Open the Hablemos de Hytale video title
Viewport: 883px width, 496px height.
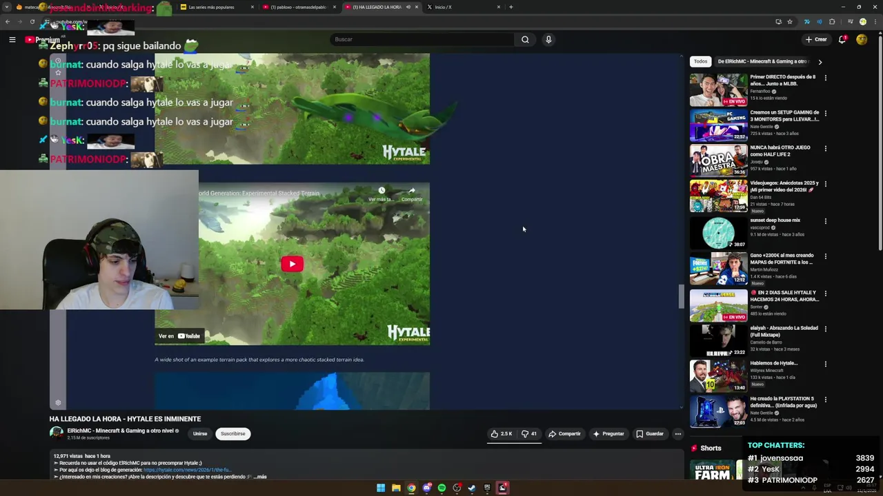click(x=773, y=363)
